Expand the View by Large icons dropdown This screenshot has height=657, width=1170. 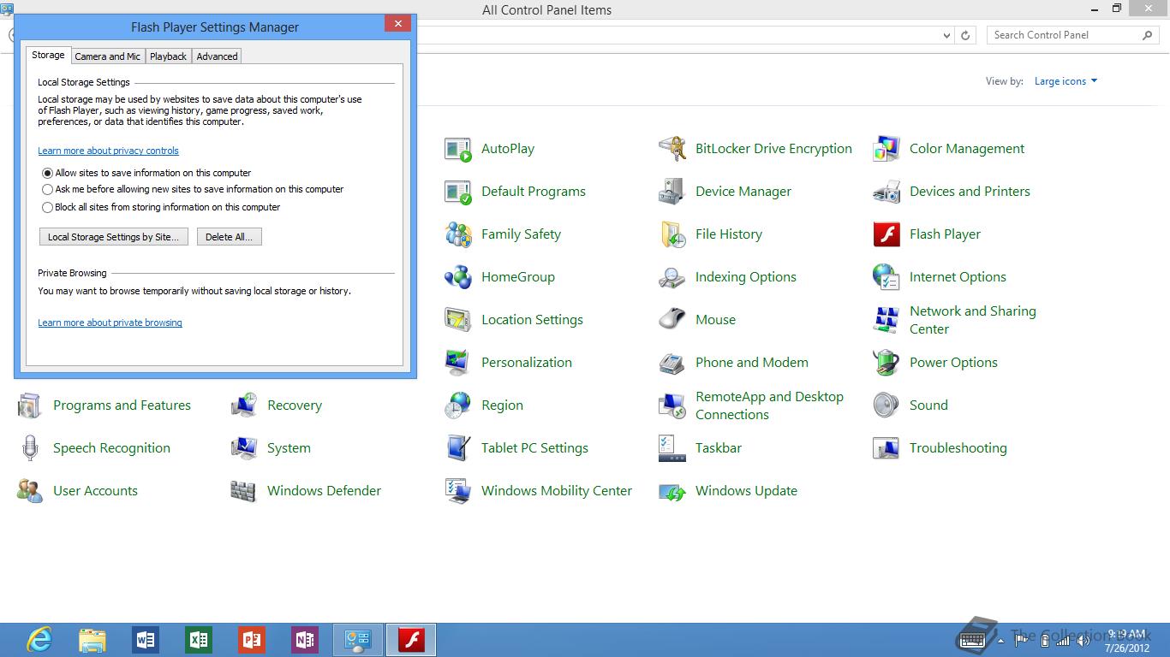[1066, 81]
